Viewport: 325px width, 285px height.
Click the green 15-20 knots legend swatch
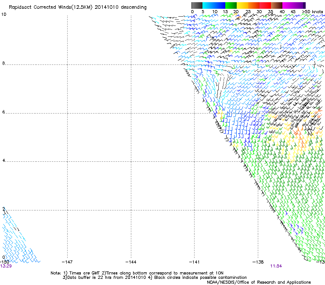point(231,5)
